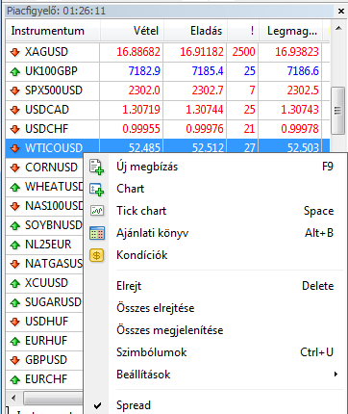Click the red arrow beside NAS100USD

(15, 206)
